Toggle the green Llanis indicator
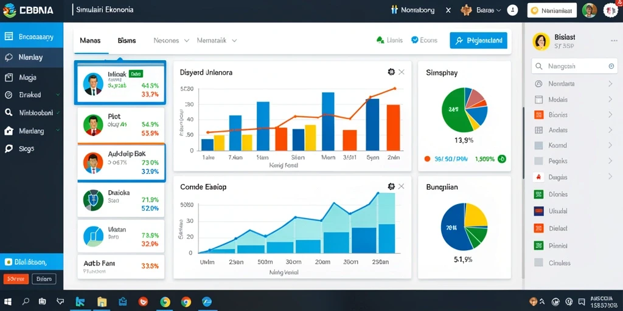Viewport: 623px width, 311px height. tap(380, 40)
